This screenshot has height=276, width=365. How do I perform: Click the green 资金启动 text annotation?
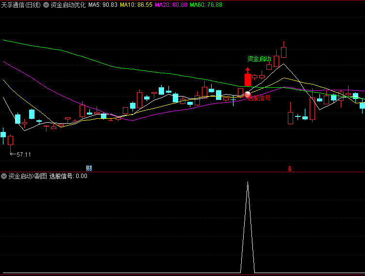[x=259, y=59]
